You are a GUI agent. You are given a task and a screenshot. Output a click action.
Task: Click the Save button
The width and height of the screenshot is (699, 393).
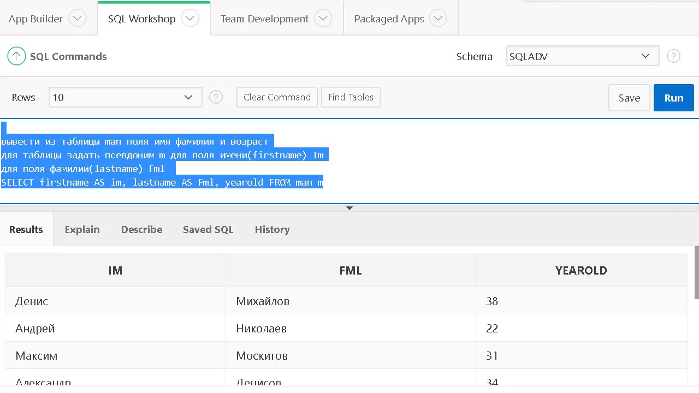[x=629, y=98]
